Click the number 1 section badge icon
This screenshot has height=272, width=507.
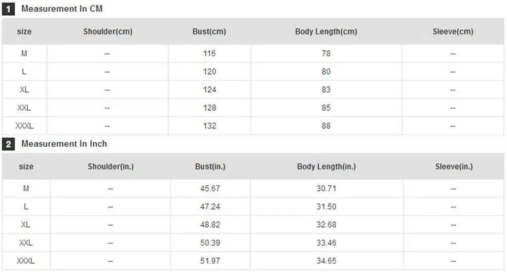click(9, 9)
